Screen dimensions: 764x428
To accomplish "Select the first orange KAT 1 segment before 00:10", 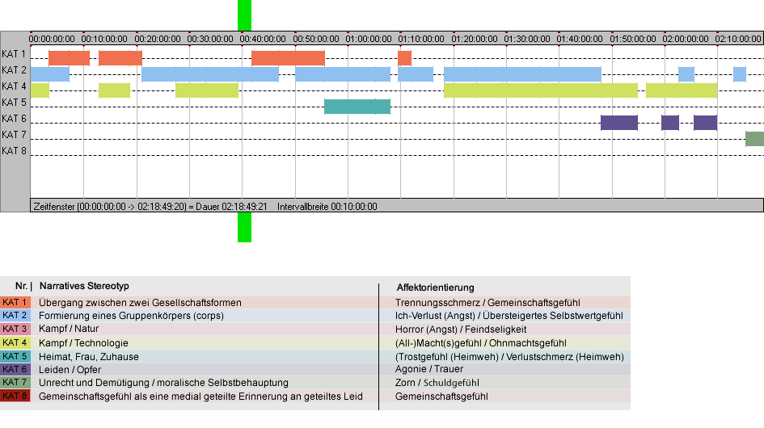I will coord(70,58).
